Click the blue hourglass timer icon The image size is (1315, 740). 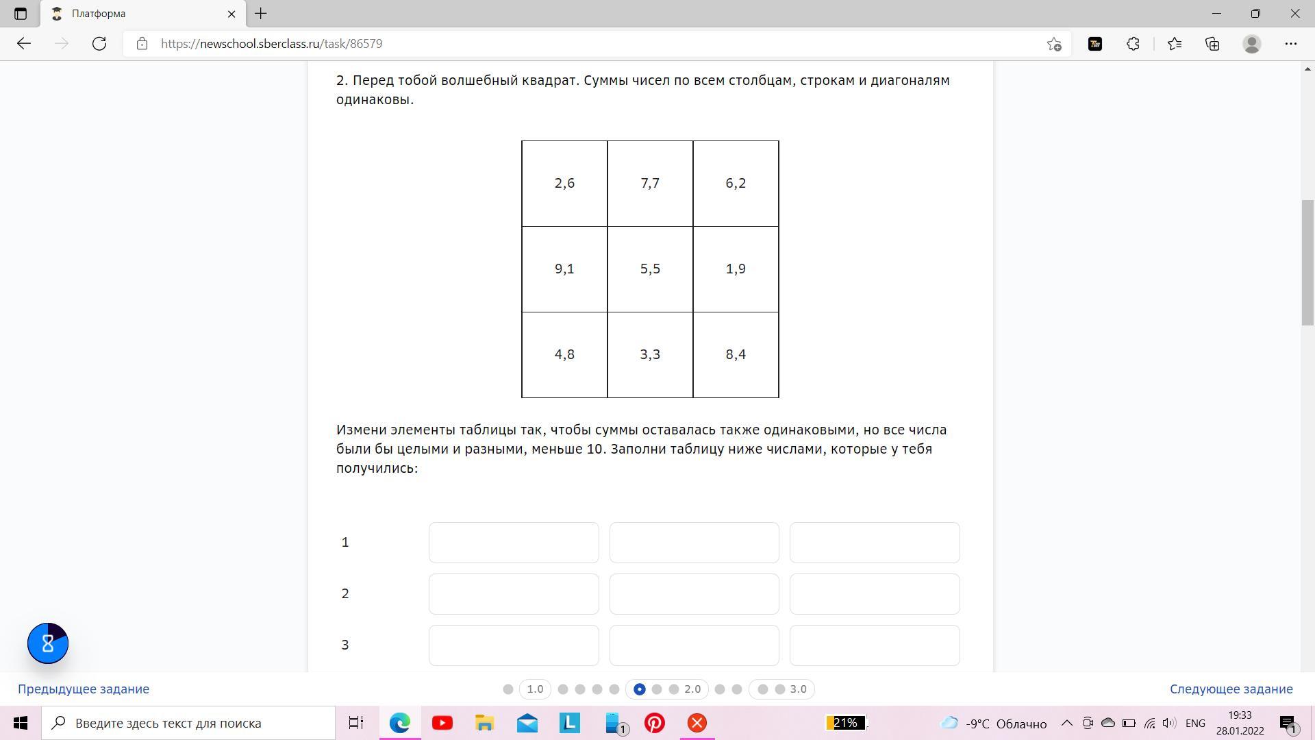(48, 643)
